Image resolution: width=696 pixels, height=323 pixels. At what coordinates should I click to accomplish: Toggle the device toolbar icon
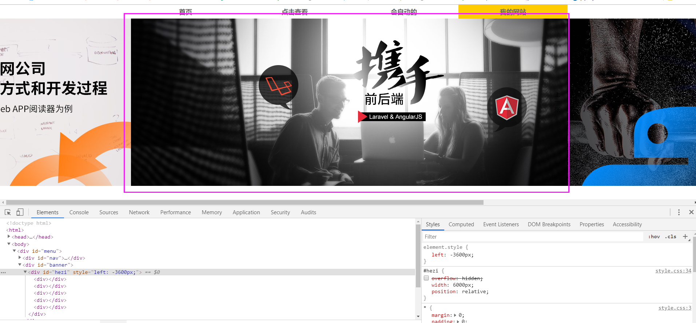pyautogui.click(x=20, y=212)
